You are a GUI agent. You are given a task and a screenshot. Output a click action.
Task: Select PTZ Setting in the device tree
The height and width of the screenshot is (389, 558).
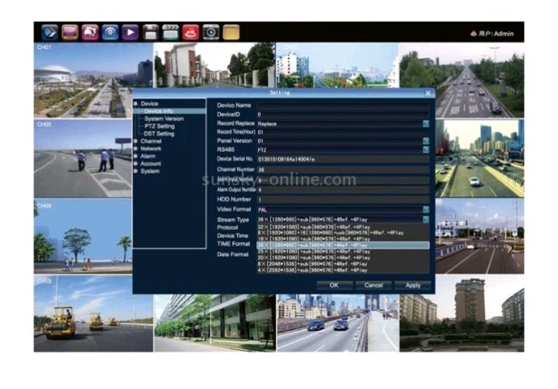coord(159,126)
